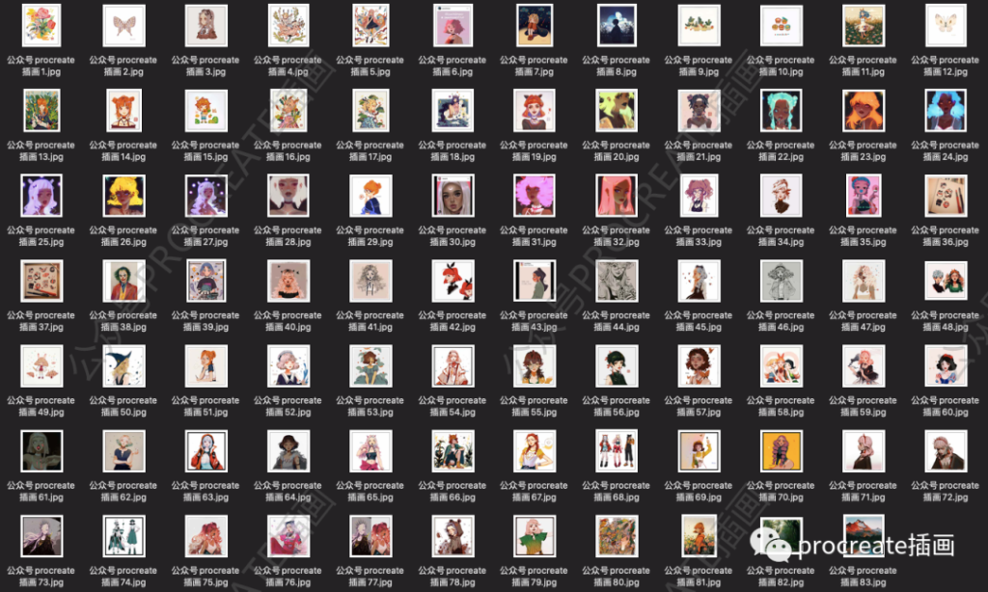Image resolution: width=988 pixels, height=592 pixels.
Task: Click the 插画 1.jpg flower thumbnail
Action: [x=41, y=26]
